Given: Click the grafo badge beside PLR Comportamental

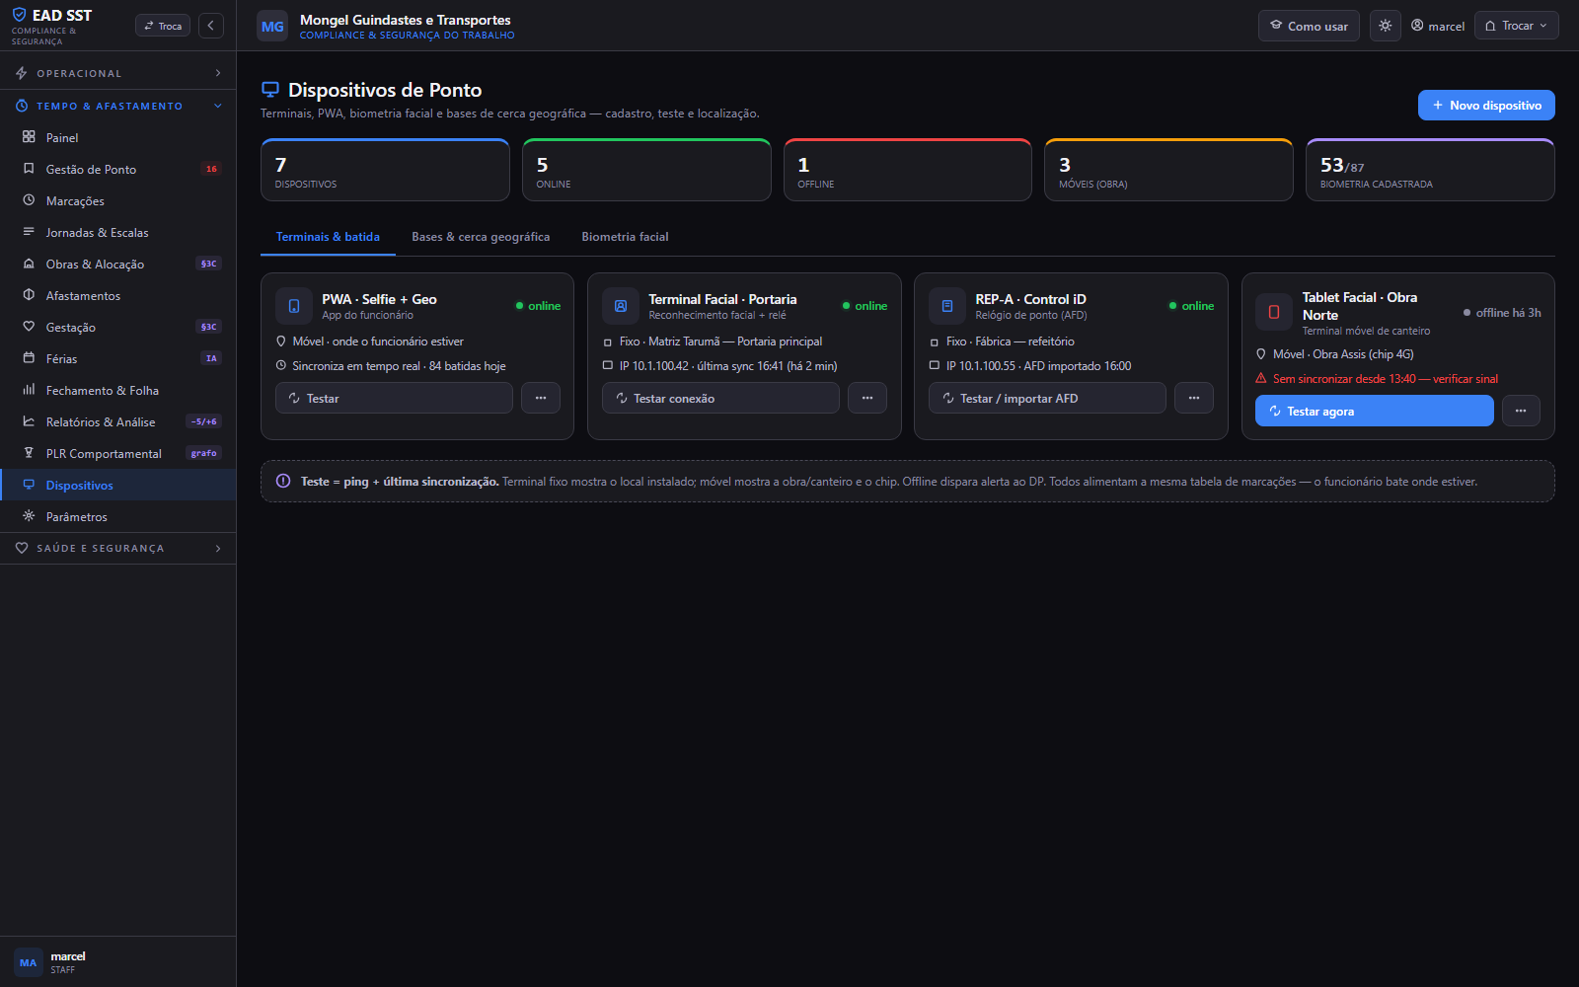Looking at the screenshot, I should click(204, 453).
